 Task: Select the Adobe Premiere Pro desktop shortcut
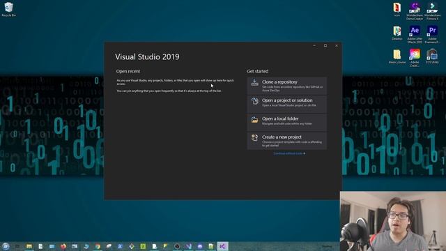pyautogui.click(x=432, y=34)
